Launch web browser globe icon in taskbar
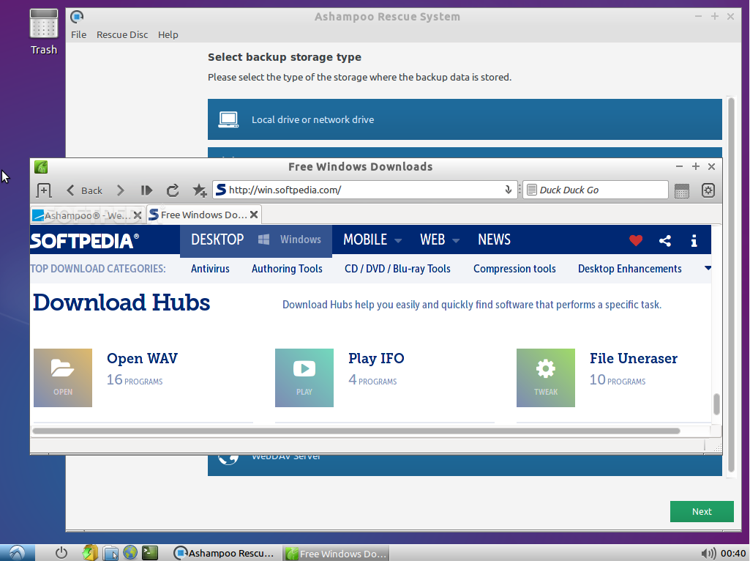Screen dimensions: 750x561 (x=130, y=552)
